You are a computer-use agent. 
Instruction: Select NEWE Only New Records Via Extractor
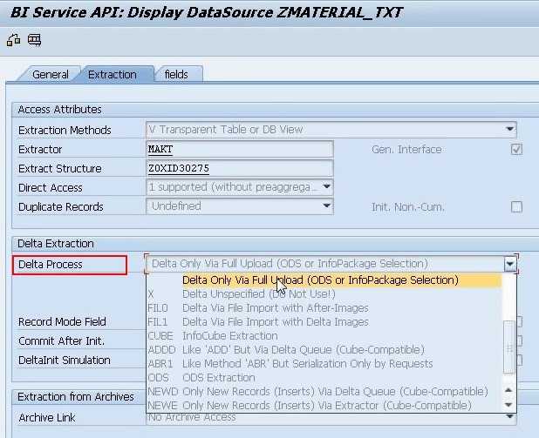324,406
